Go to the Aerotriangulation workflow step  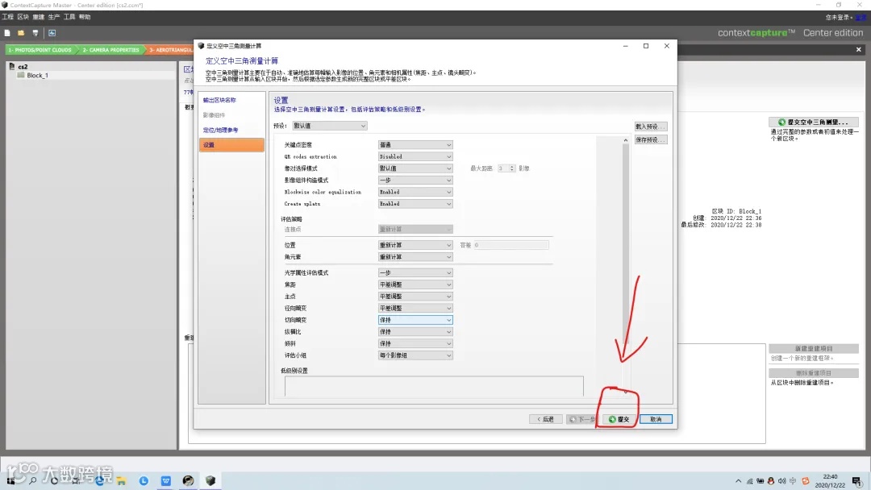coord(170,50)
